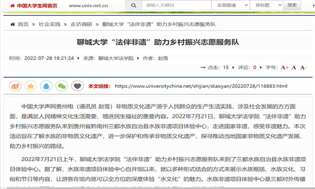Image resolution: width=315 pixels, height=189 pixels.
Task: Click the search magnifier icon
Action: tap(133, 5)
